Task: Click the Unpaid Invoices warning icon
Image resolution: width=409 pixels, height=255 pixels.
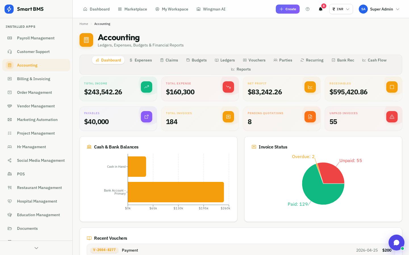Action: [x=392, y=117]
